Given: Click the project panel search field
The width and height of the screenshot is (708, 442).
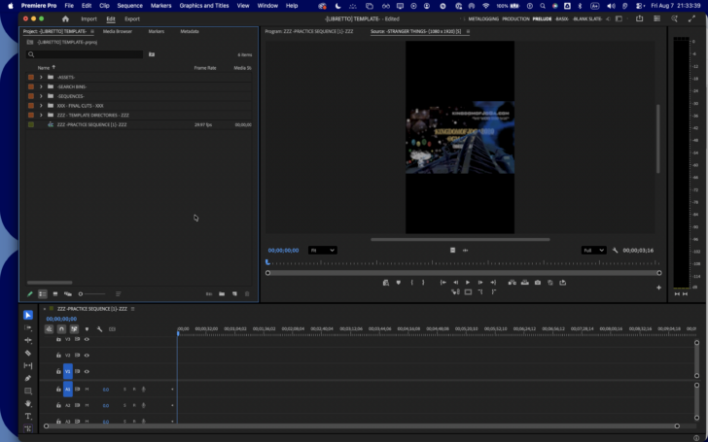Looking at the screenshot, I should [85, 54].
